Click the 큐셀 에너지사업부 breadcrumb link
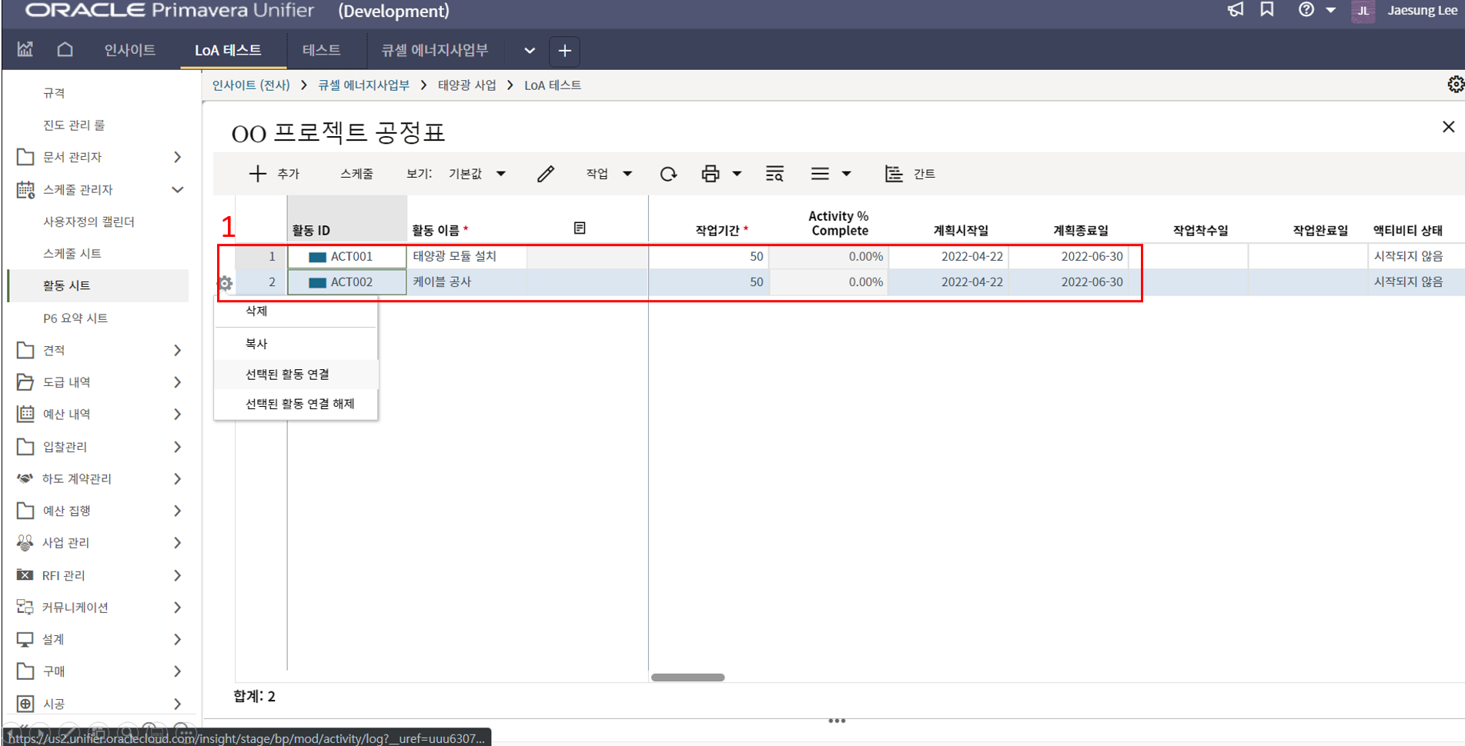This screenshot has height=746, width=1465. click(363, 85)
